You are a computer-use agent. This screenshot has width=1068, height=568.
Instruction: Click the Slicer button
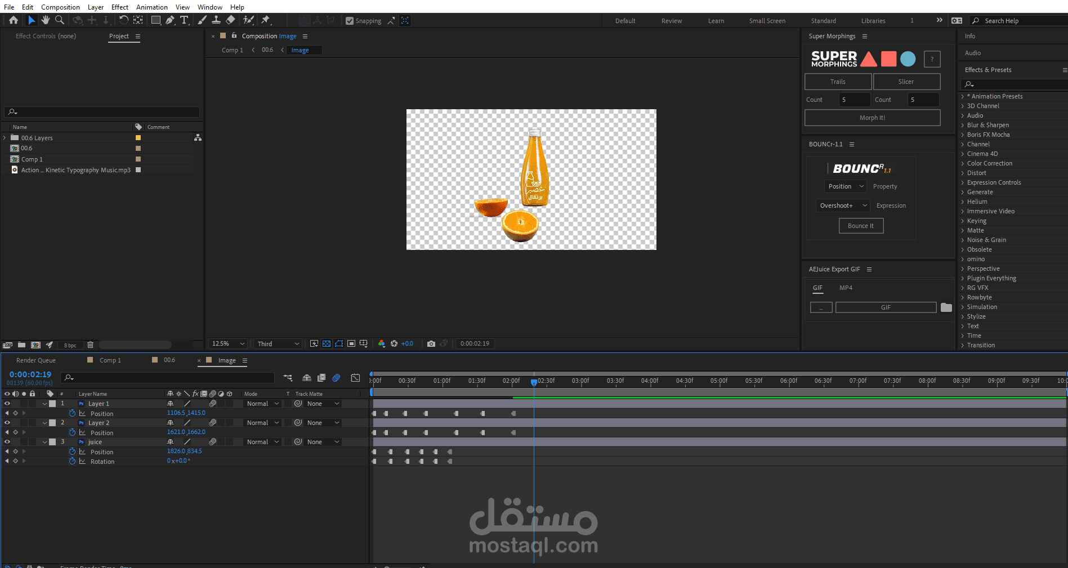click(906, 82)
